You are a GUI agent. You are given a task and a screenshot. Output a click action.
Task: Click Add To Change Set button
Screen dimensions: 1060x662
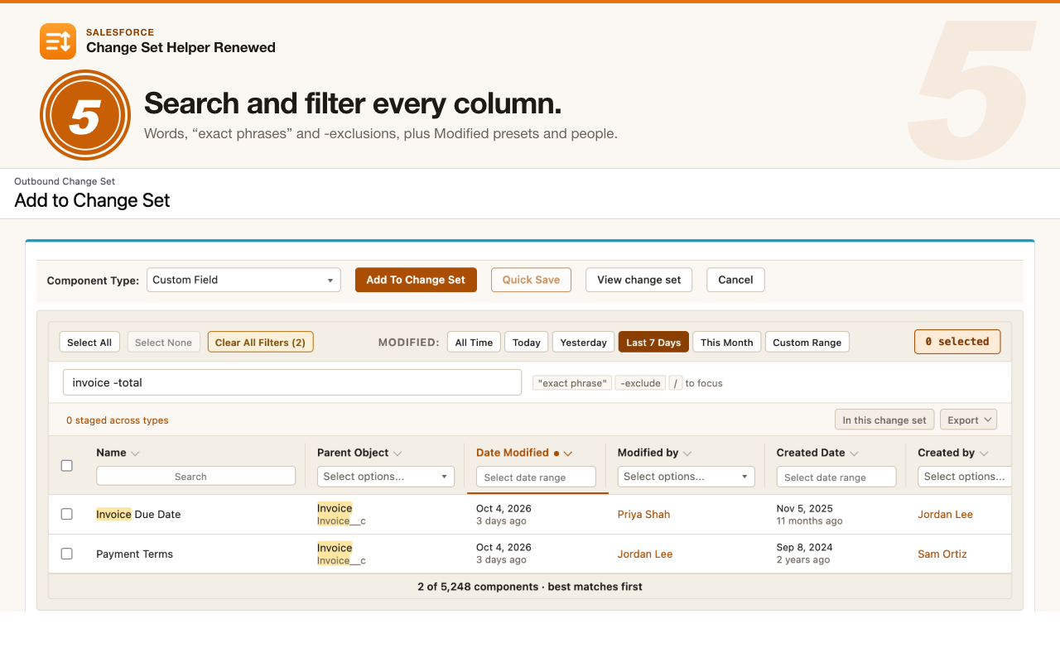pyautogui.click(x=416, y=280)
